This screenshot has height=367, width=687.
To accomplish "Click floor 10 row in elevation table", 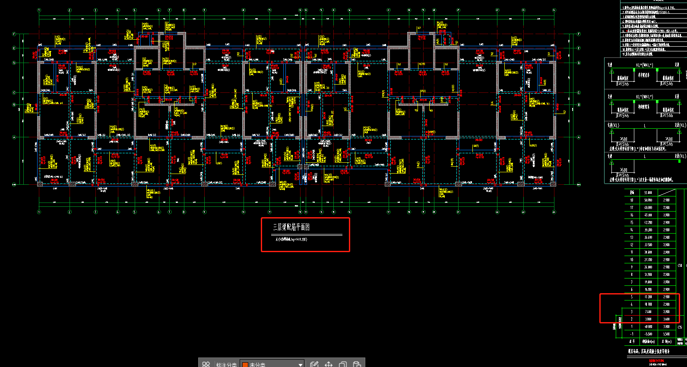I will (x=650, y=259).
